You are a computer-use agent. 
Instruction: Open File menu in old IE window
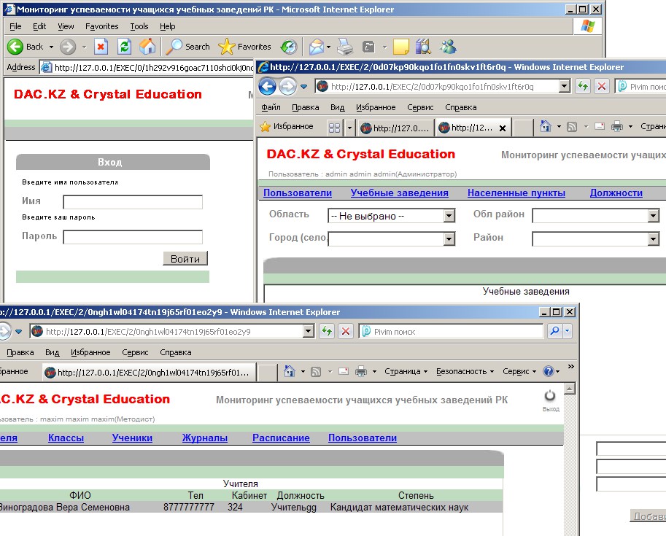pos(16,26)
